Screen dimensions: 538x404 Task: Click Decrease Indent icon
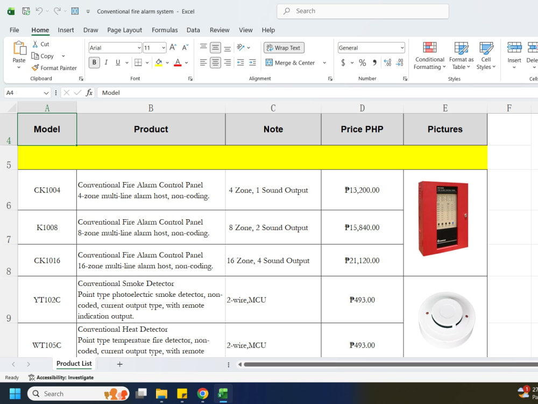click(240, 62)
